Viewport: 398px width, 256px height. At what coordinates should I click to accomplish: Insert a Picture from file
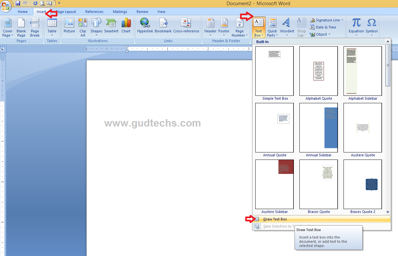[x=69, y=26]
